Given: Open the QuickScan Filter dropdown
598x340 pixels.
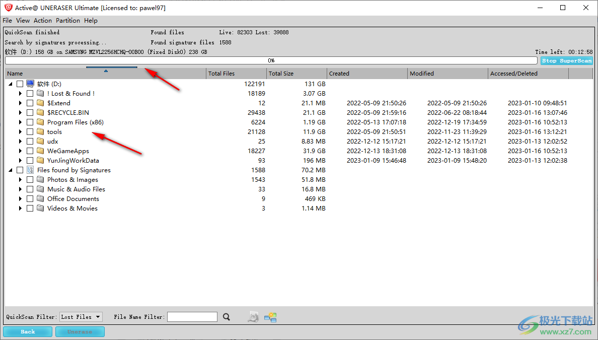Looking at the screenshot, I should point(81,317).
